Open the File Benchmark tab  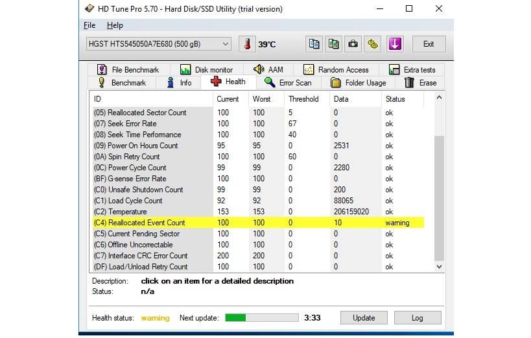point(128,70)
